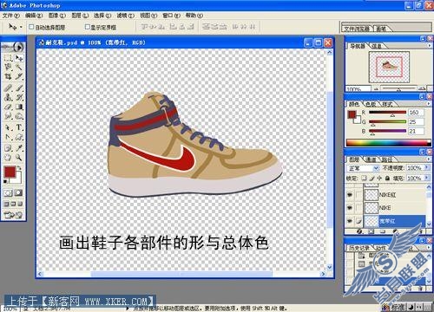The image size is (434, 312).
Task: Select the Notes tool
Action: pos(8,148)
